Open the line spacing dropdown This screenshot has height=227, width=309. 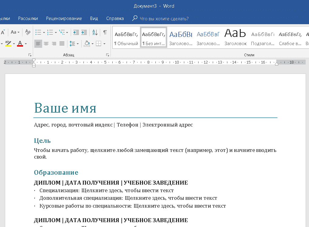[x=74, y=44]
